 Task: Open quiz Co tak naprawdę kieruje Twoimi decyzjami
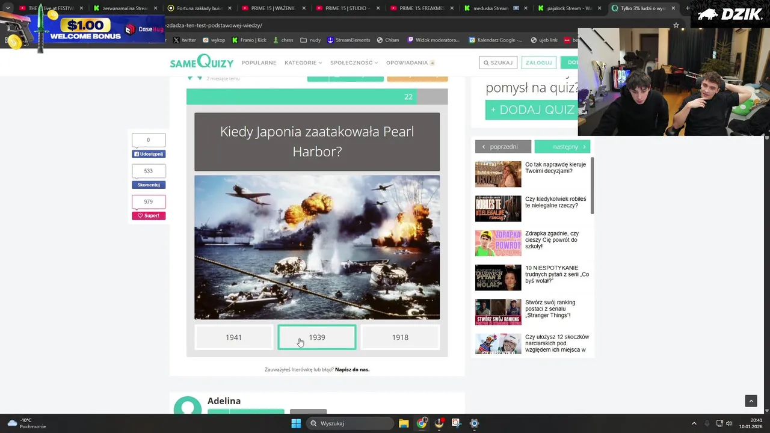tap(555, 168)
